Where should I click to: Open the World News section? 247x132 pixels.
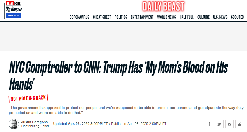[166, 17]
